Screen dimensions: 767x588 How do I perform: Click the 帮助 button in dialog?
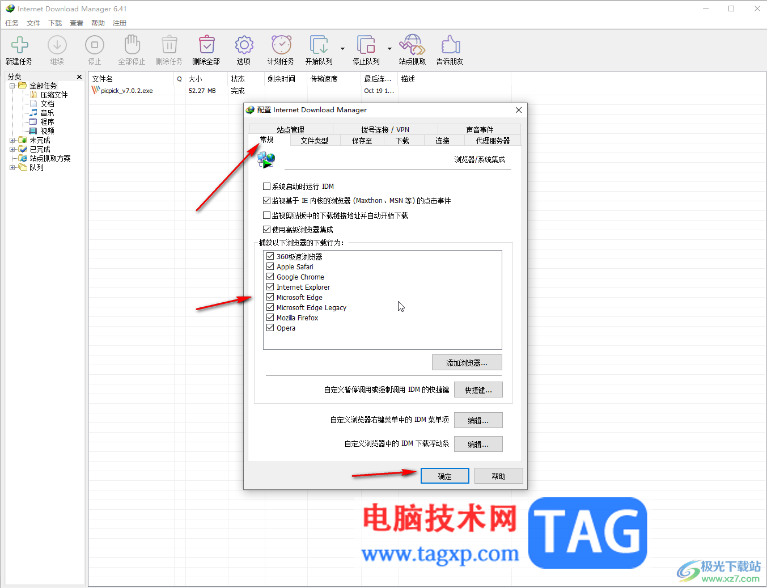pyautogui.click(x=499, y=476)
